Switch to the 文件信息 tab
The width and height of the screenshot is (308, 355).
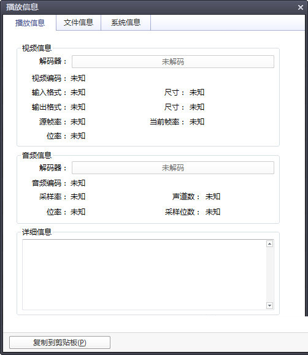pyautogui.click(x=79, y=23)
